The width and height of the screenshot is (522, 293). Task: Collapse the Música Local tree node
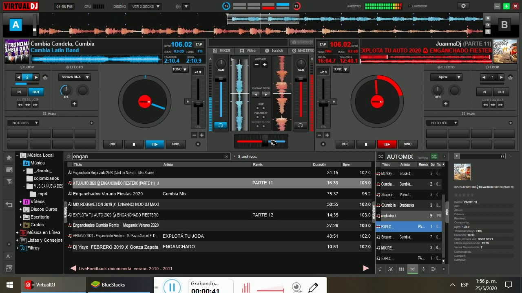click(18, 155)
